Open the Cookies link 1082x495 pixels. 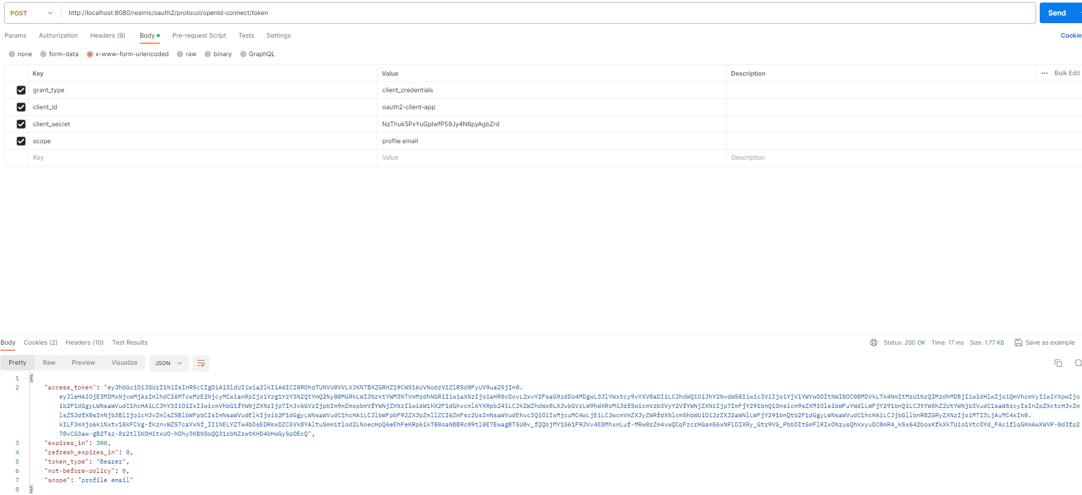pos(1071,36)
